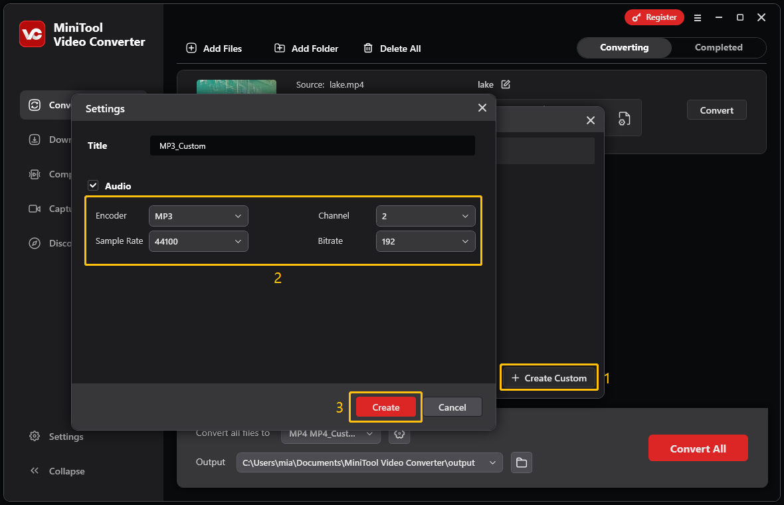Open the hamburger menu icon

click(x=698, y=17)
